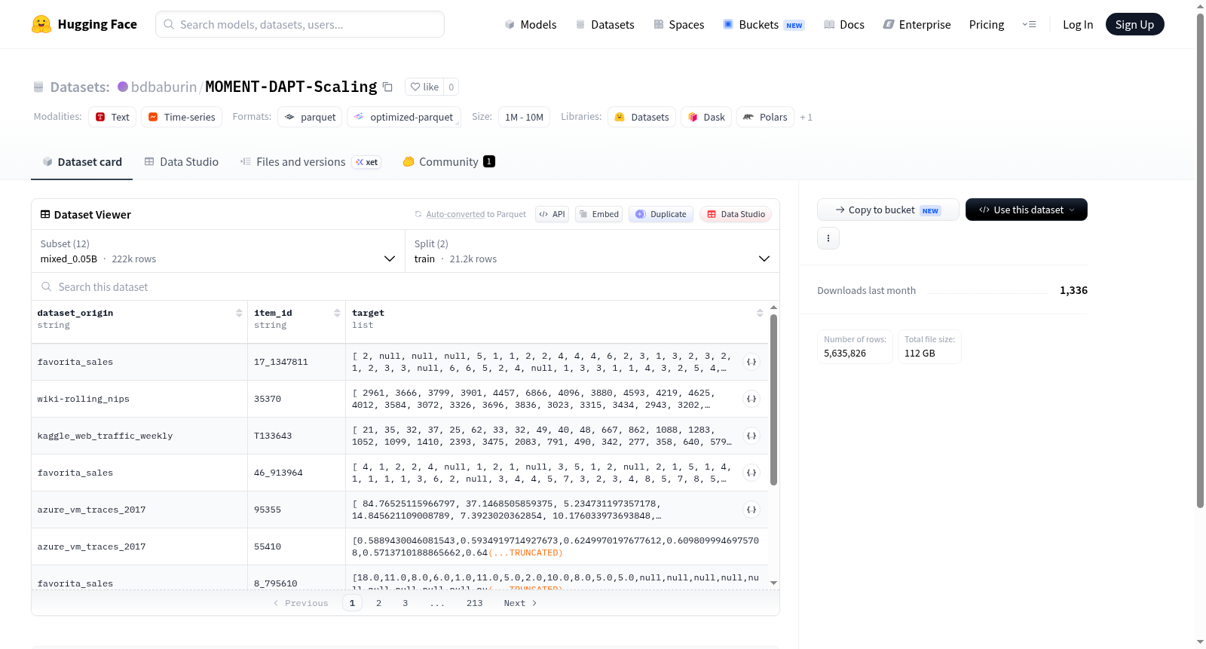Open the Enterprise navigation item
Image resolution: width=1206 pixels, height=649 pixels.
pos(917,24)
